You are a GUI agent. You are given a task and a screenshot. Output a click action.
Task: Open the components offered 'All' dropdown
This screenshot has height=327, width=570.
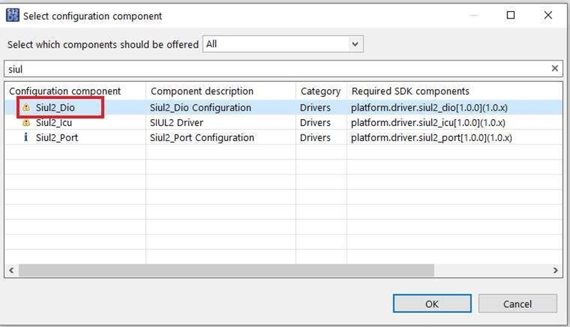283,44
